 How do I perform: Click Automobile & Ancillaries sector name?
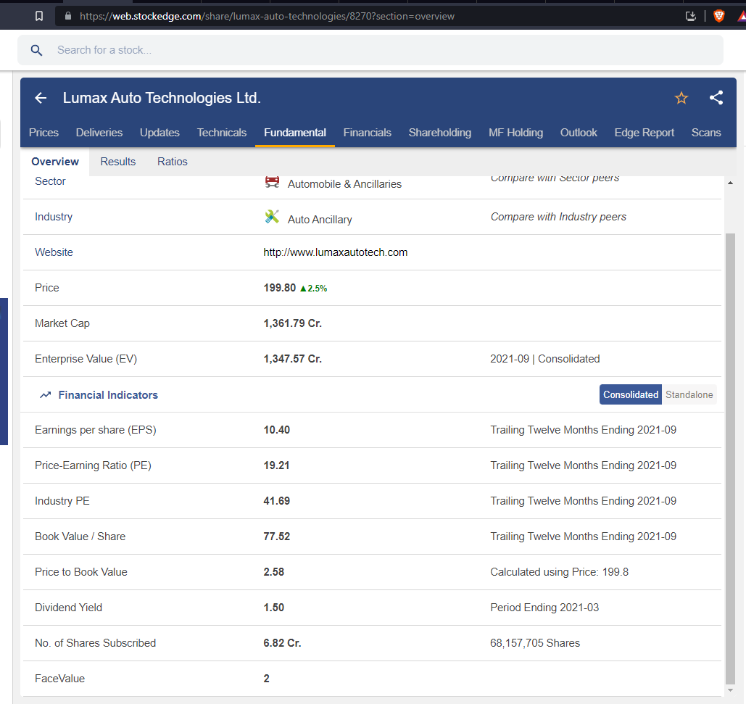[x=344, y=184]
